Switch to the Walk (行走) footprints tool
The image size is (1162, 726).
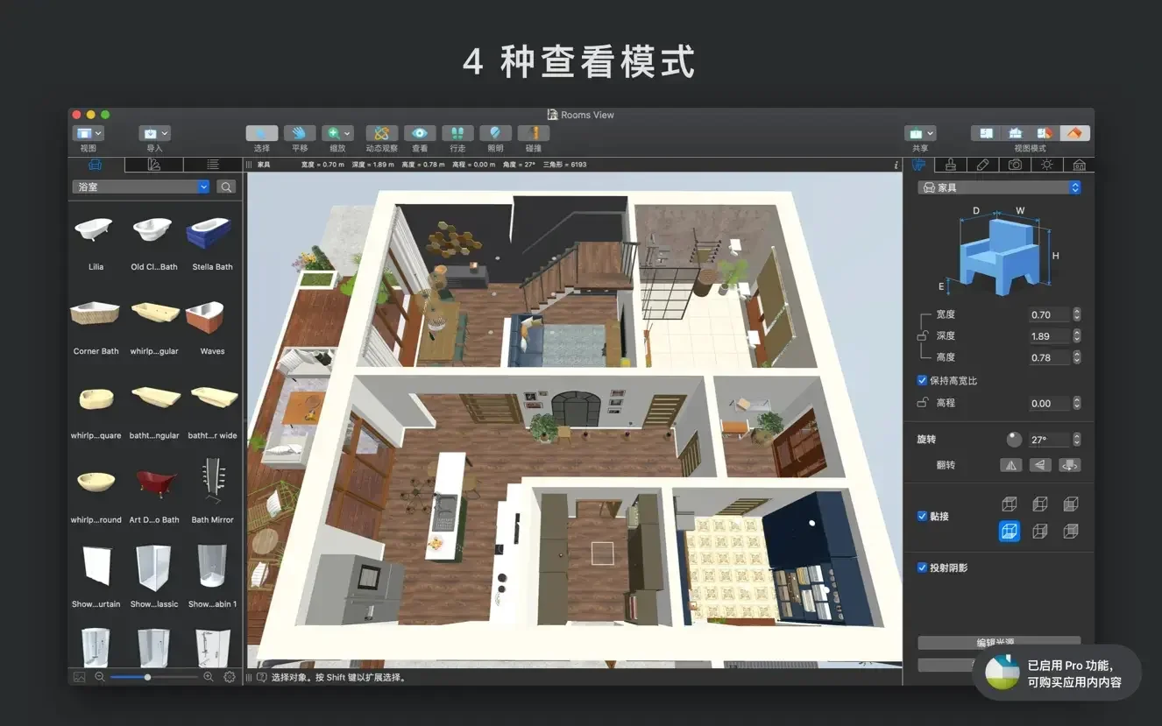coord(457,133)
